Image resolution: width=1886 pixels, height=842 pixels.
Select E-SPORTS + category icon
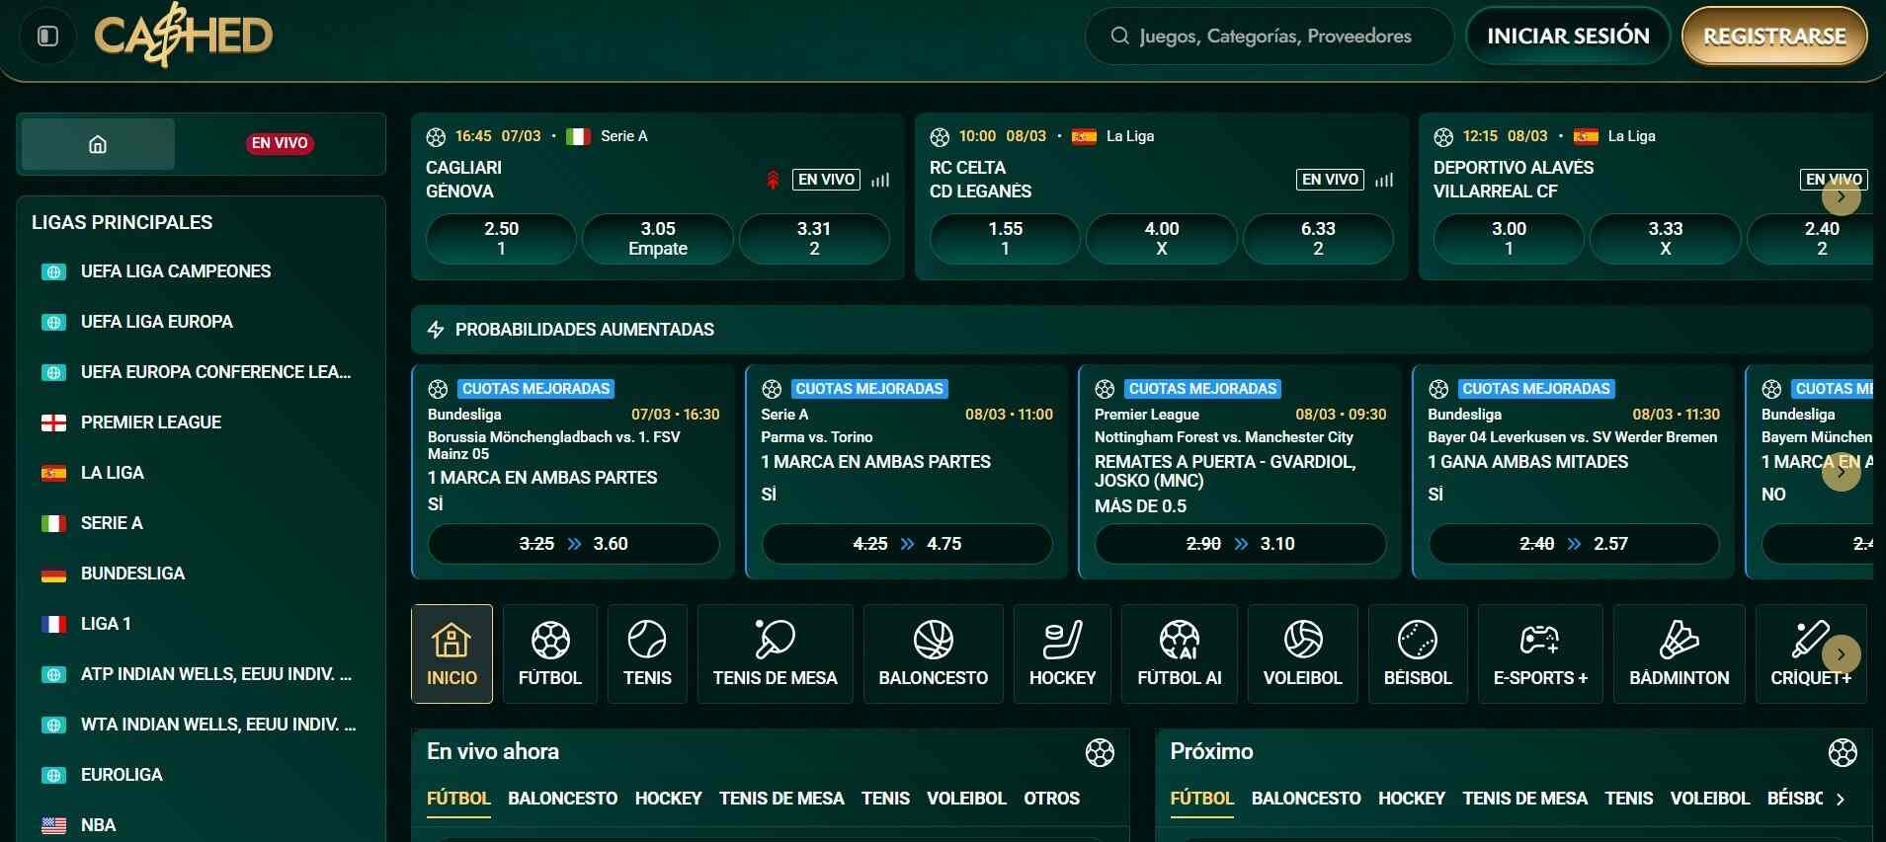click(x=1540, y=653)
